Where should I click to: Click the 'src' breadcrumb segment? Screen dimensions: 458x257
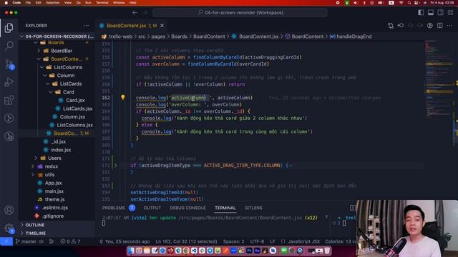[x=142, y=36]
